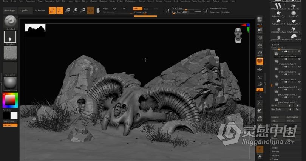The image size is (306, 161).
Task: Click the Scroll canvas icon
Action: click(260, 31)
